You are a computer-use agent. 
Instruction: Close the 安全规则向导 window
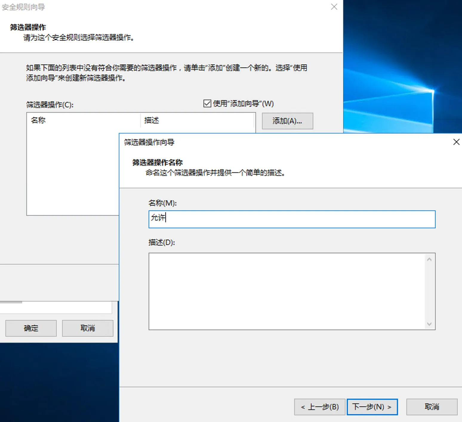tap(334, 7)
